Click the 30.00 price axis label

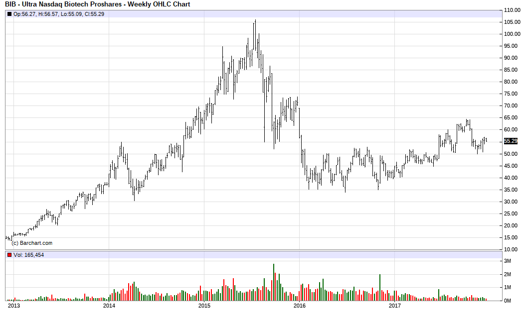pos(511,202)
